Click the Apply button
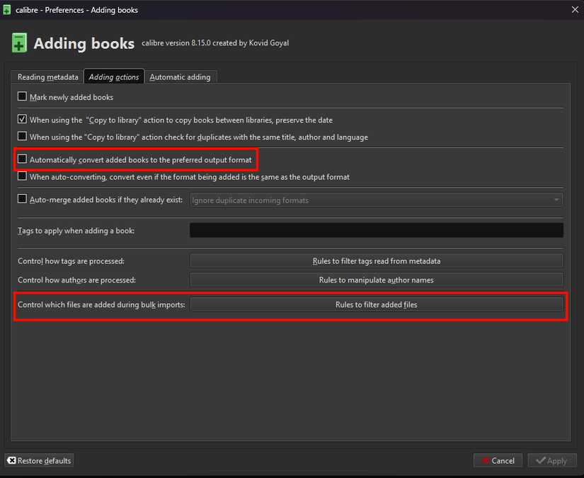Viewport: 584px width, 478px height. click(x=552, y=460)
